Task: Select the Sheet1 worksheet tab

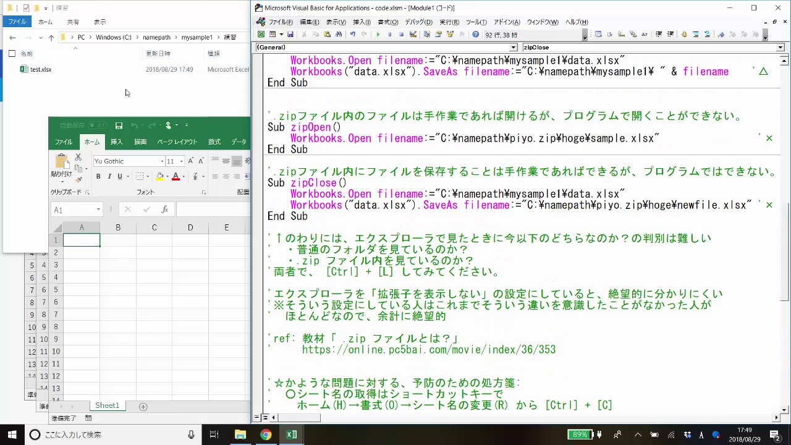Action: point(107,405)
